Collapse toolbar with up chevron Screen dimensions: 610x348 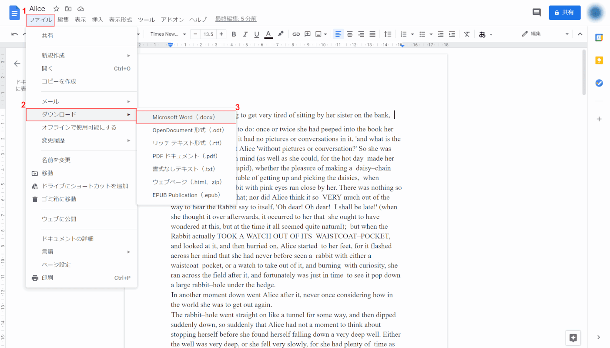click(x=580, y=34)
